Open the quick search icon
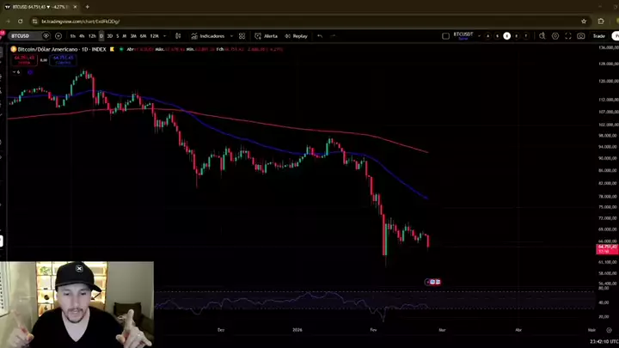Screen dimensions: 619x348 coord(543,36)
